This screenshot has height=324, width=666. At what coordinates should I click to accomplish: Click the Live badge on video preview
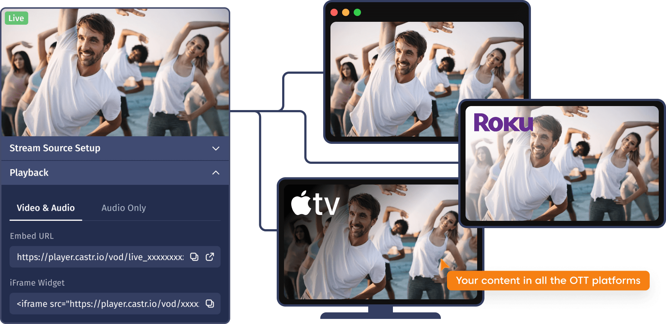(x=16, y=18)
